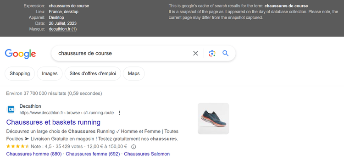Click the result description starting Découvrez un large choix
The image size is (344, 165).
click(x=92, y=135)
